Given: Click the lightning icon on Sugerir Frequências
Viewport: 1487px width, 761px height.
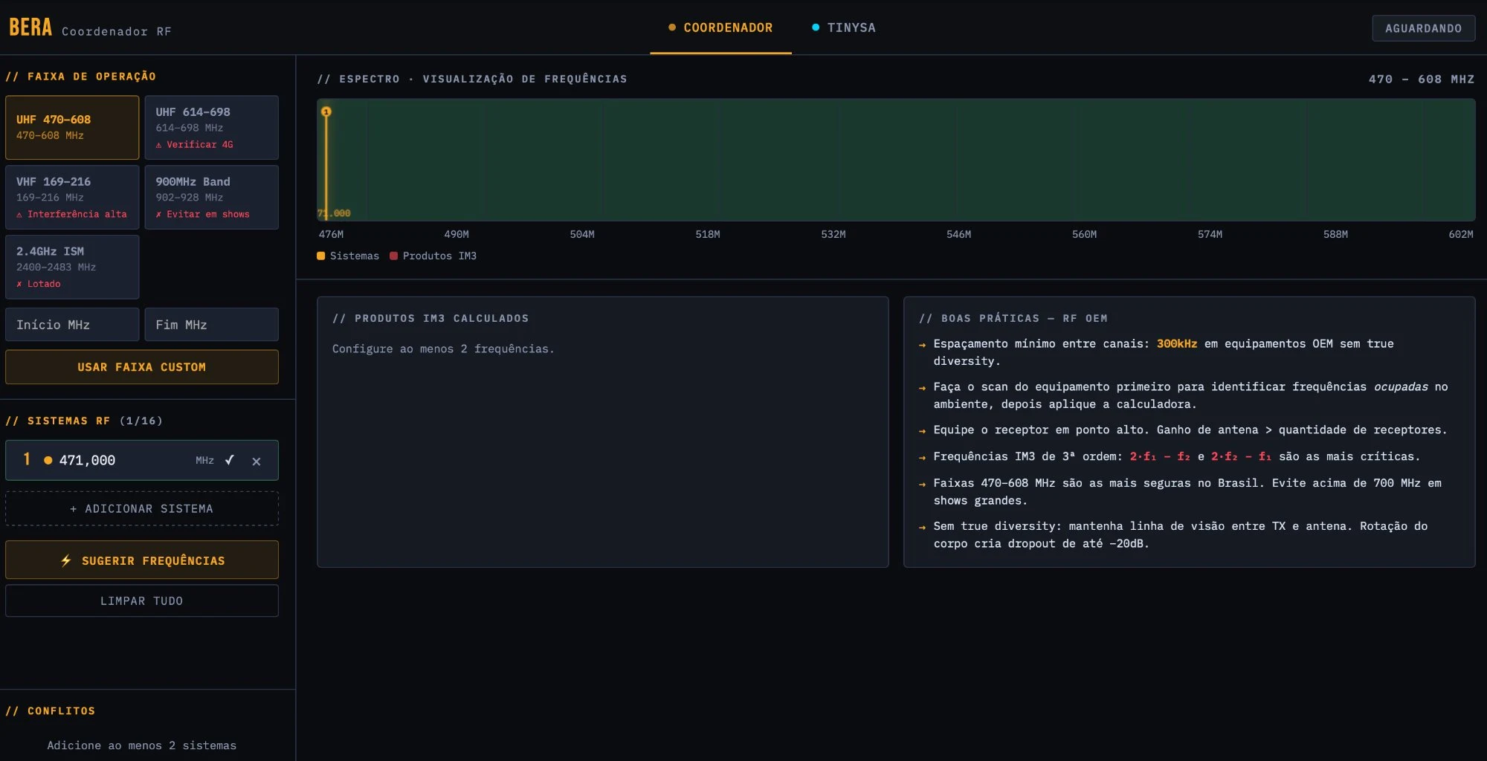Looking at the screenshot, I should 67,560.
